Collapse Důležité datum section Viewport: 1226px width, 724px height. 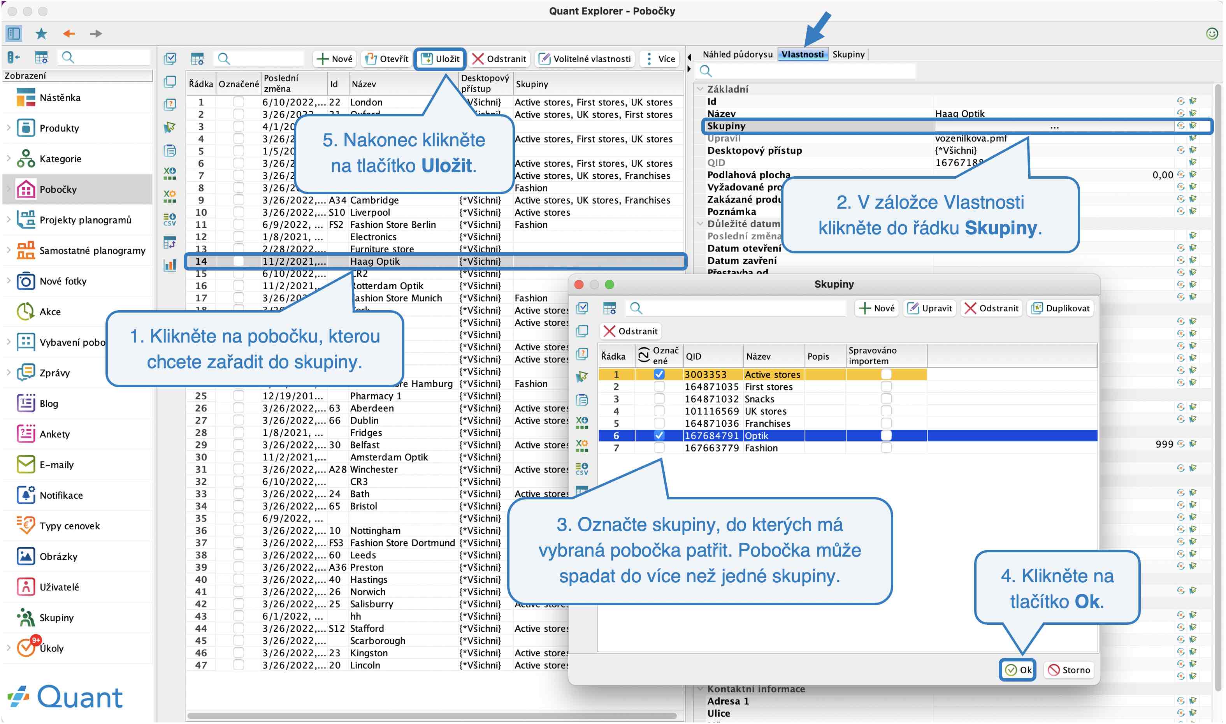[x=700, y=224]
